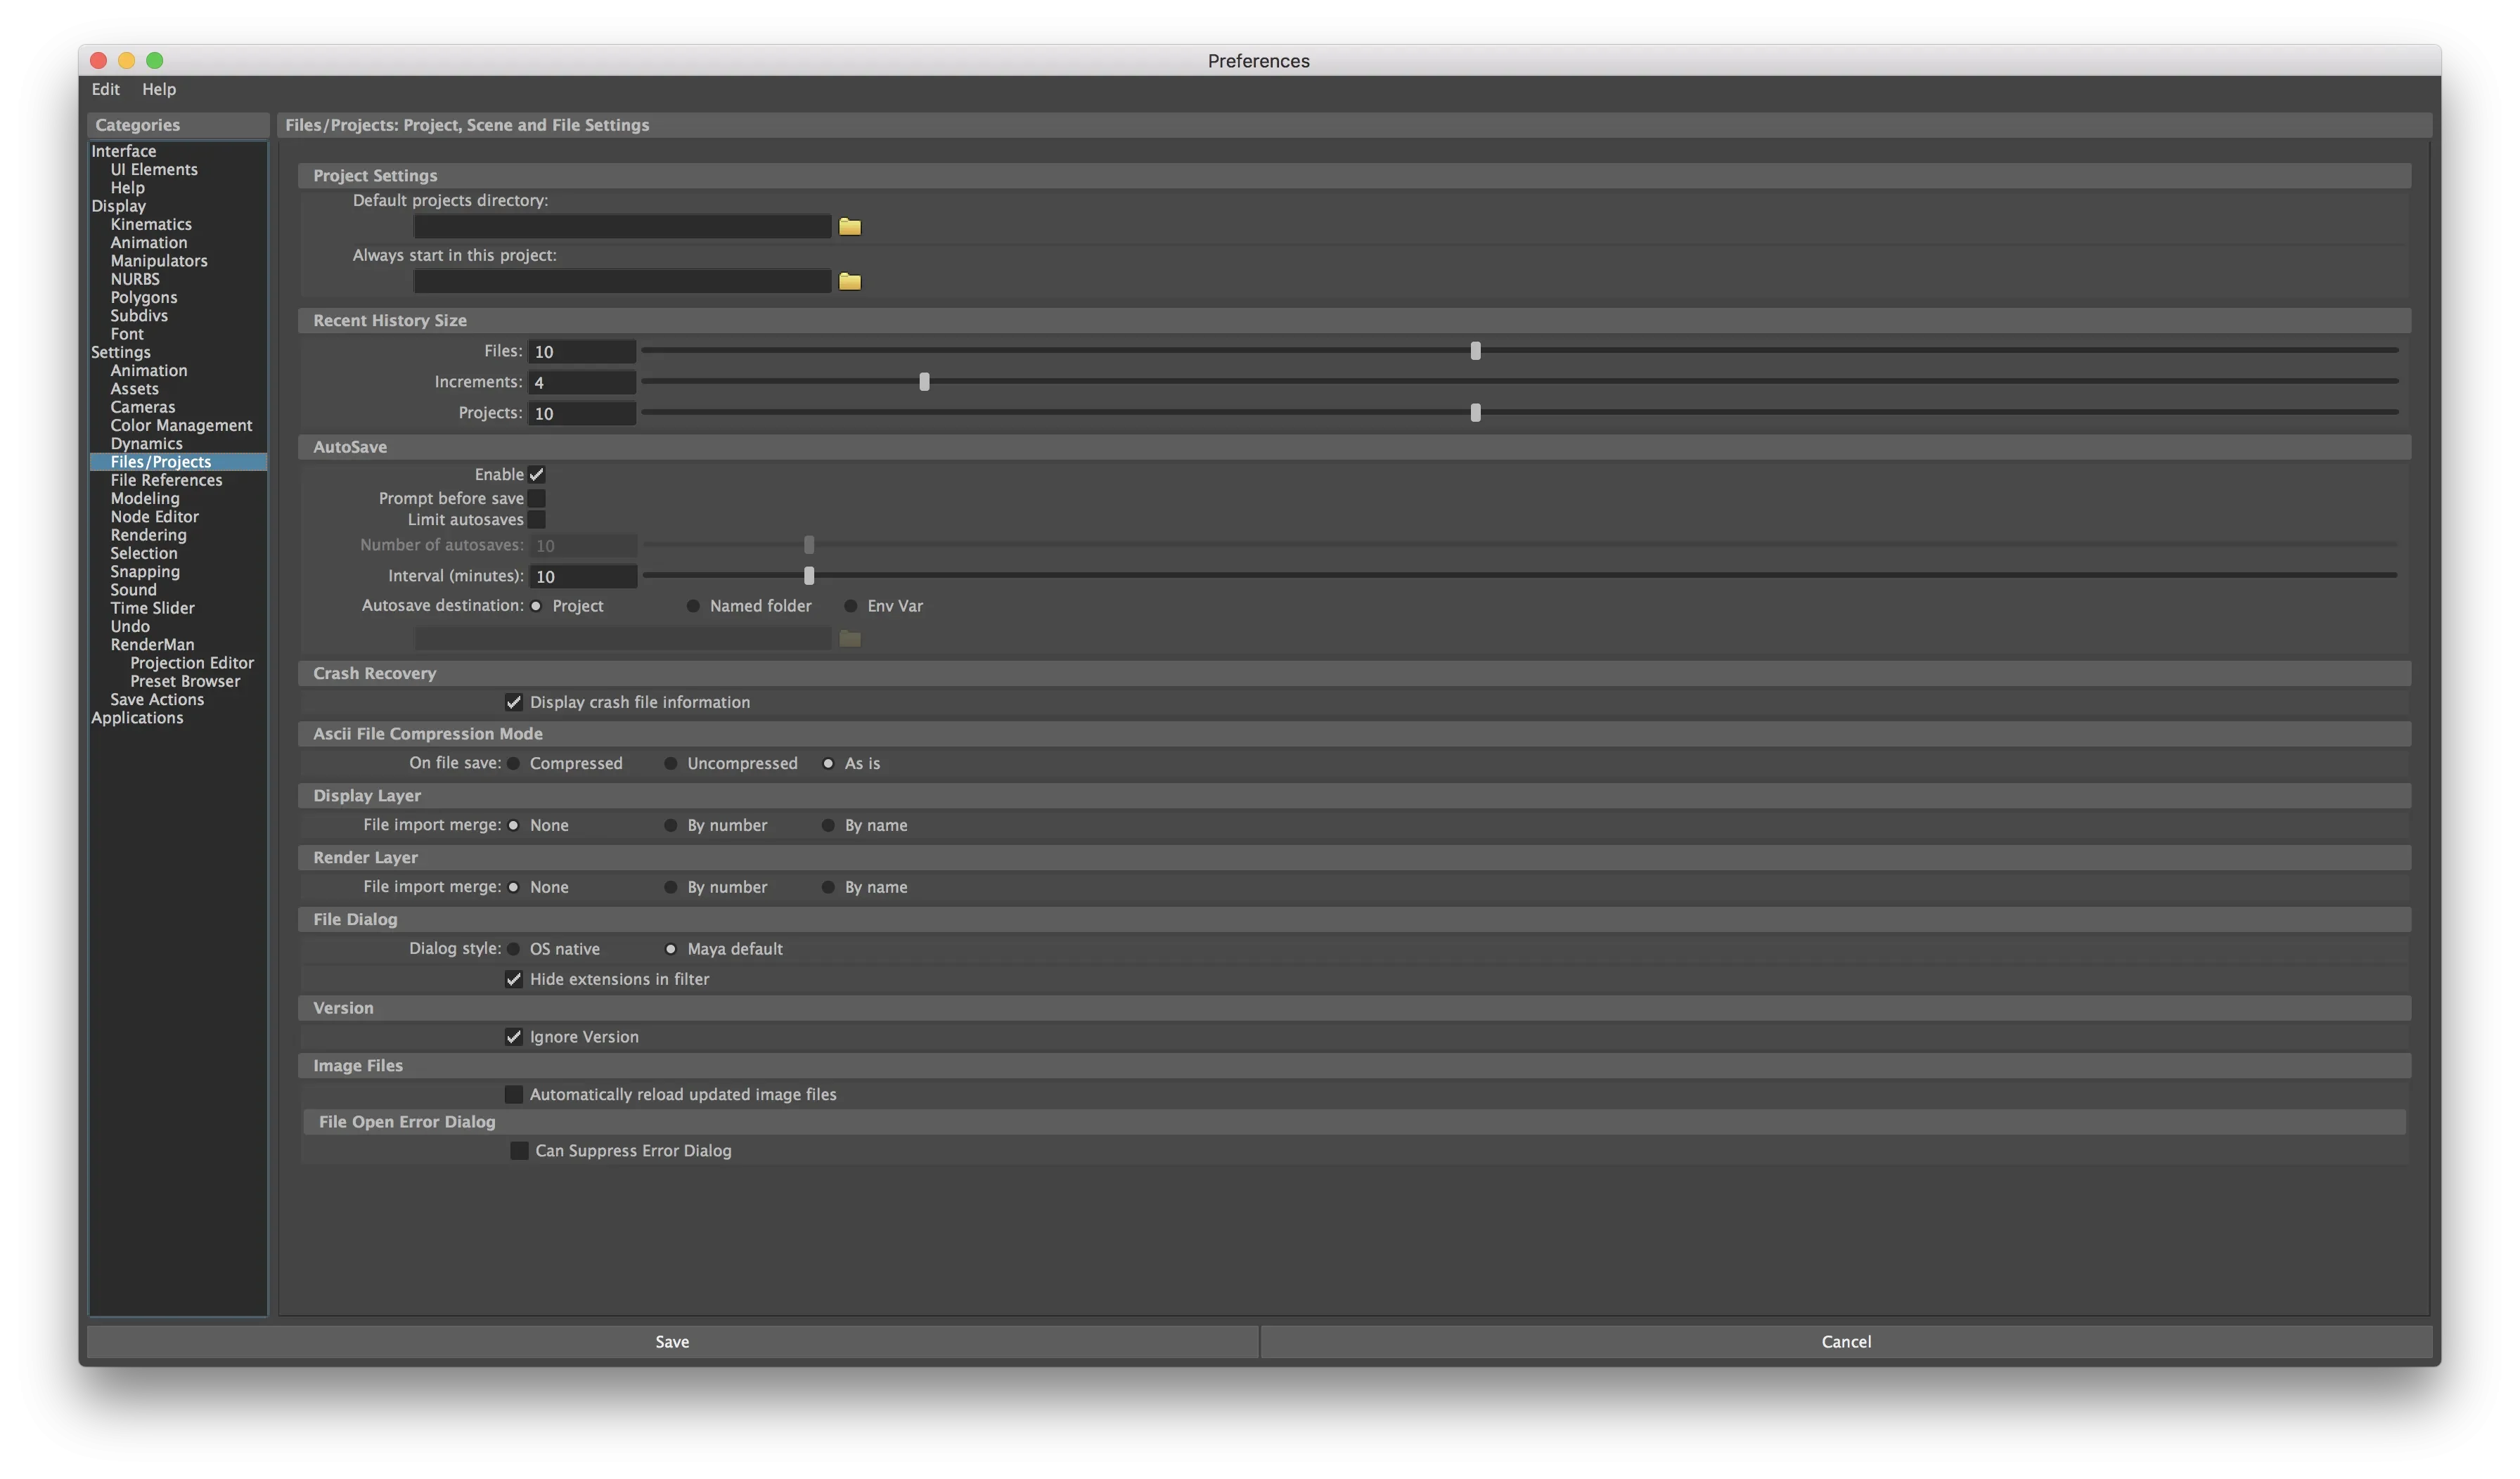The image size is (2520, 1479).
Task: Select Projection Editor category
Action: (x=192, y=664)
